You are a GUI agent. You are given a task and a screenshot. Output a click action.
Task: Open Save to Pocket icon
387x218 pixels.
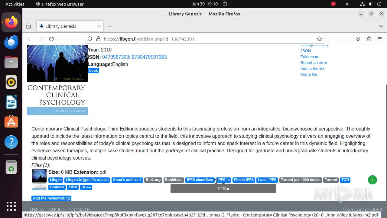click(358, 39)
